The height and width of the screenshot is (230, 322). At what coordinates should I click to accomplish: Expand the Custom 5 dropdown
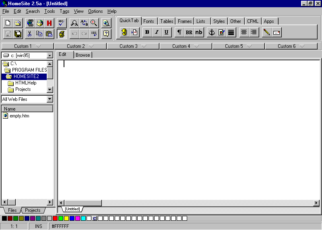click(238, 46)
